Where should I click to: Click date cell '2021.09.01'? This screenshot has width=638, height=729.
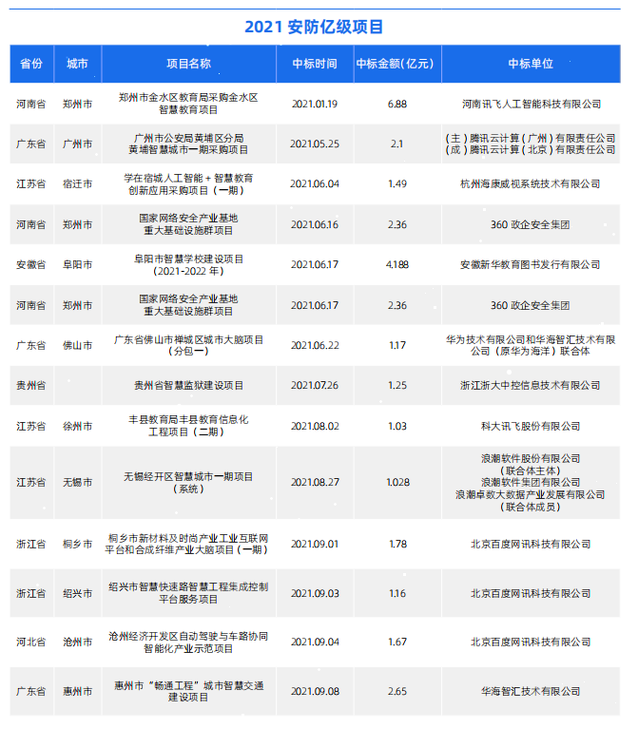click(315, 545)
